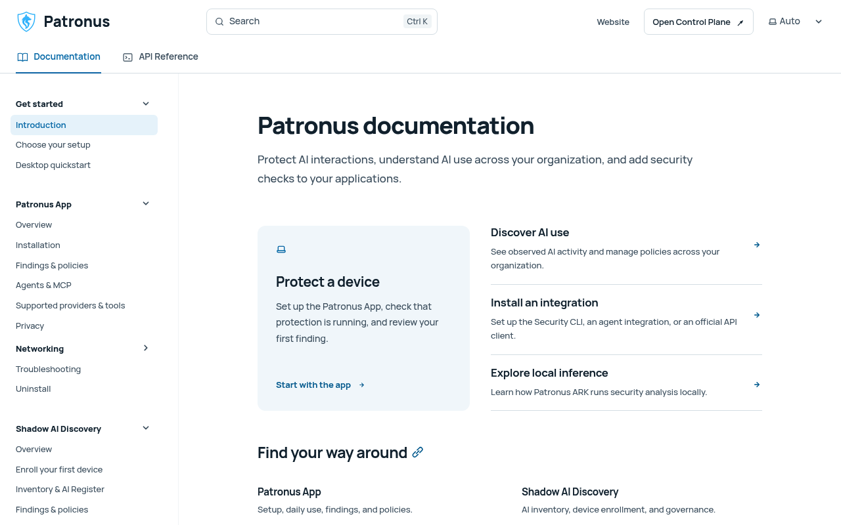Click the Protect a device heading
Image resolution: width=841 pixels, height=525 pixels.
pyautogui.click(x=328, y=282)
